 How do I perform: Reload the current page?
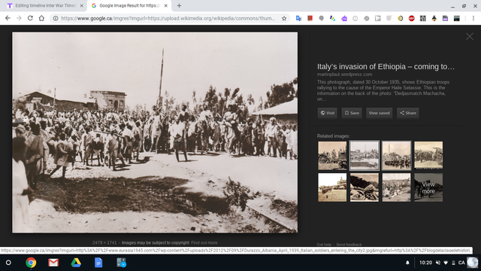[30, 18]
